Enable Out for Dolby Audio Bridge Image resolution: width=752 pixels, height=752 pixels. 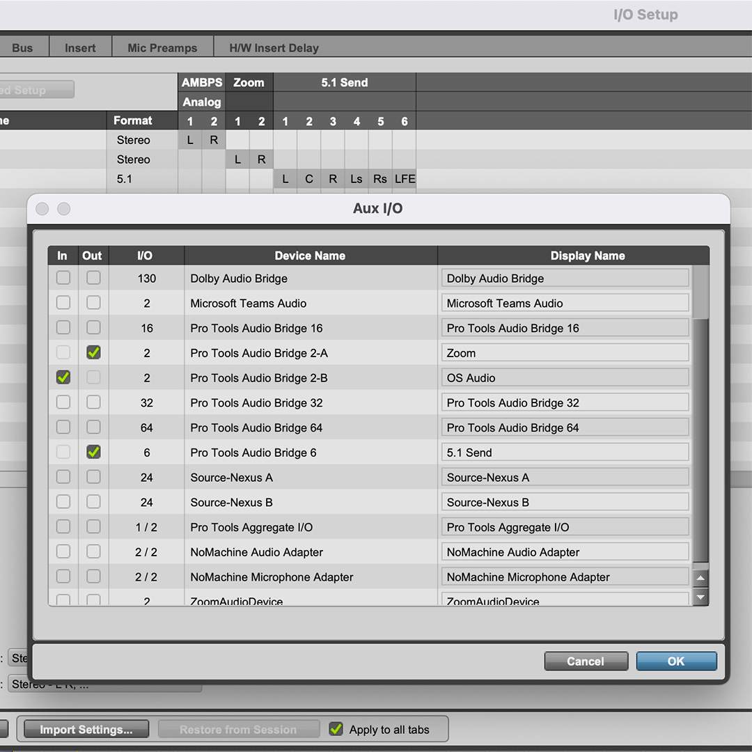(93, 278)
